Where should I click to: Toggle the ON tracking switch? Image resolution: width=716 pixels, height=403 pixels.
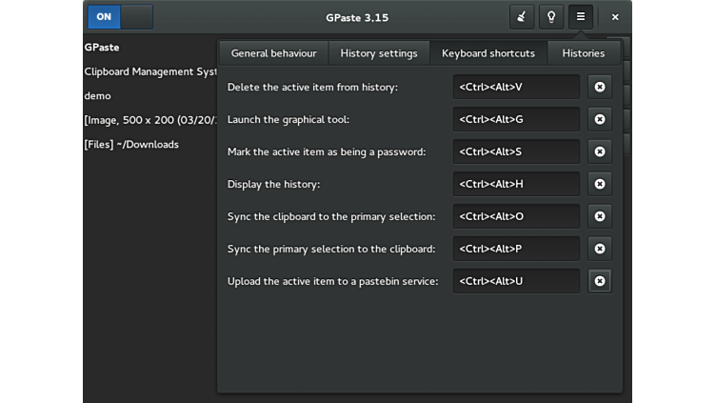[120, 17]
